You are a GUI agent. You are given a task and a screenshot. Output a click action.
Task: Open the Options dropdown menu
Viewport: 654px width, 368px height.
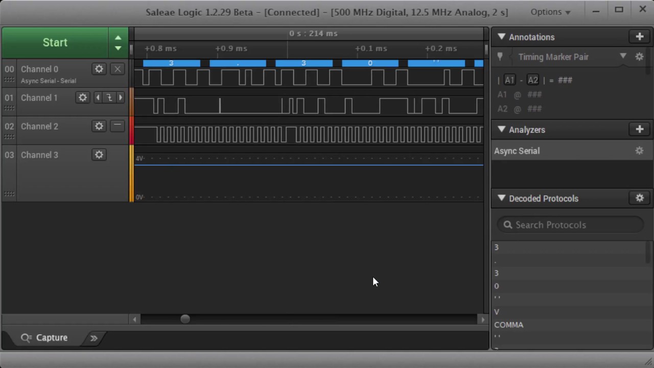click(x=550, y=12)
